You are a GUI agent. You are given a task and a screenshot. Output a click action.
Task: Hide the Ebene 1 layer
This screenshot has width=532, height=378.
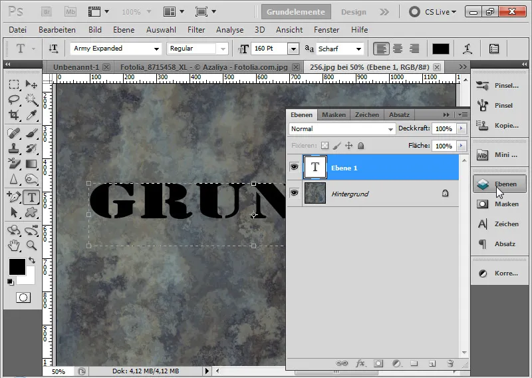[x=294, y=167]
